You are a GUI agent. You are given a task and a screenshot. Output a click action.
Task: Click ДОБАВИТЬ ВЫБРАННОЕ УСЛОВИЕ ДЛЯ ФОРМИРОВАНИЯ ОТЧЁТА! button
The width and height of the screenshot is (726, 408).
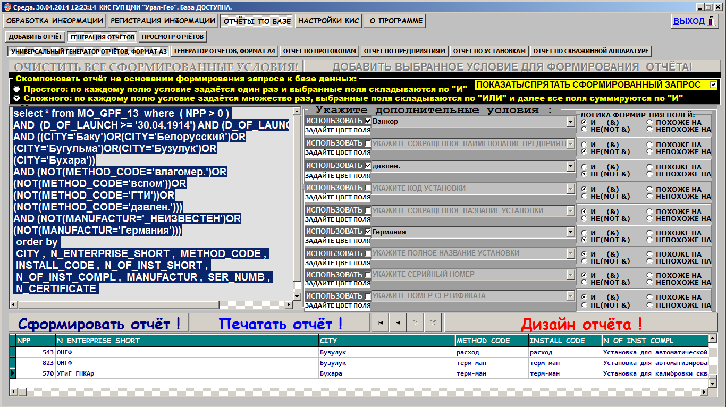point(512,67)
